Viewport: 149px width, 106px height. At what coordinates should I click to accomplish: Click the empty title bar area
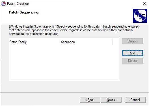[85, 4]
